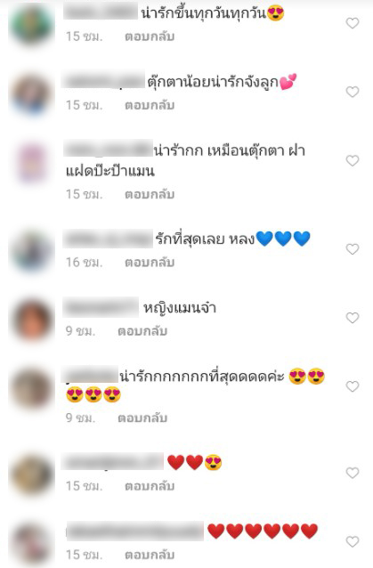
Task: Open blurred username before 'รักที่สุดเลย หลง'
Action: [108, 239]
